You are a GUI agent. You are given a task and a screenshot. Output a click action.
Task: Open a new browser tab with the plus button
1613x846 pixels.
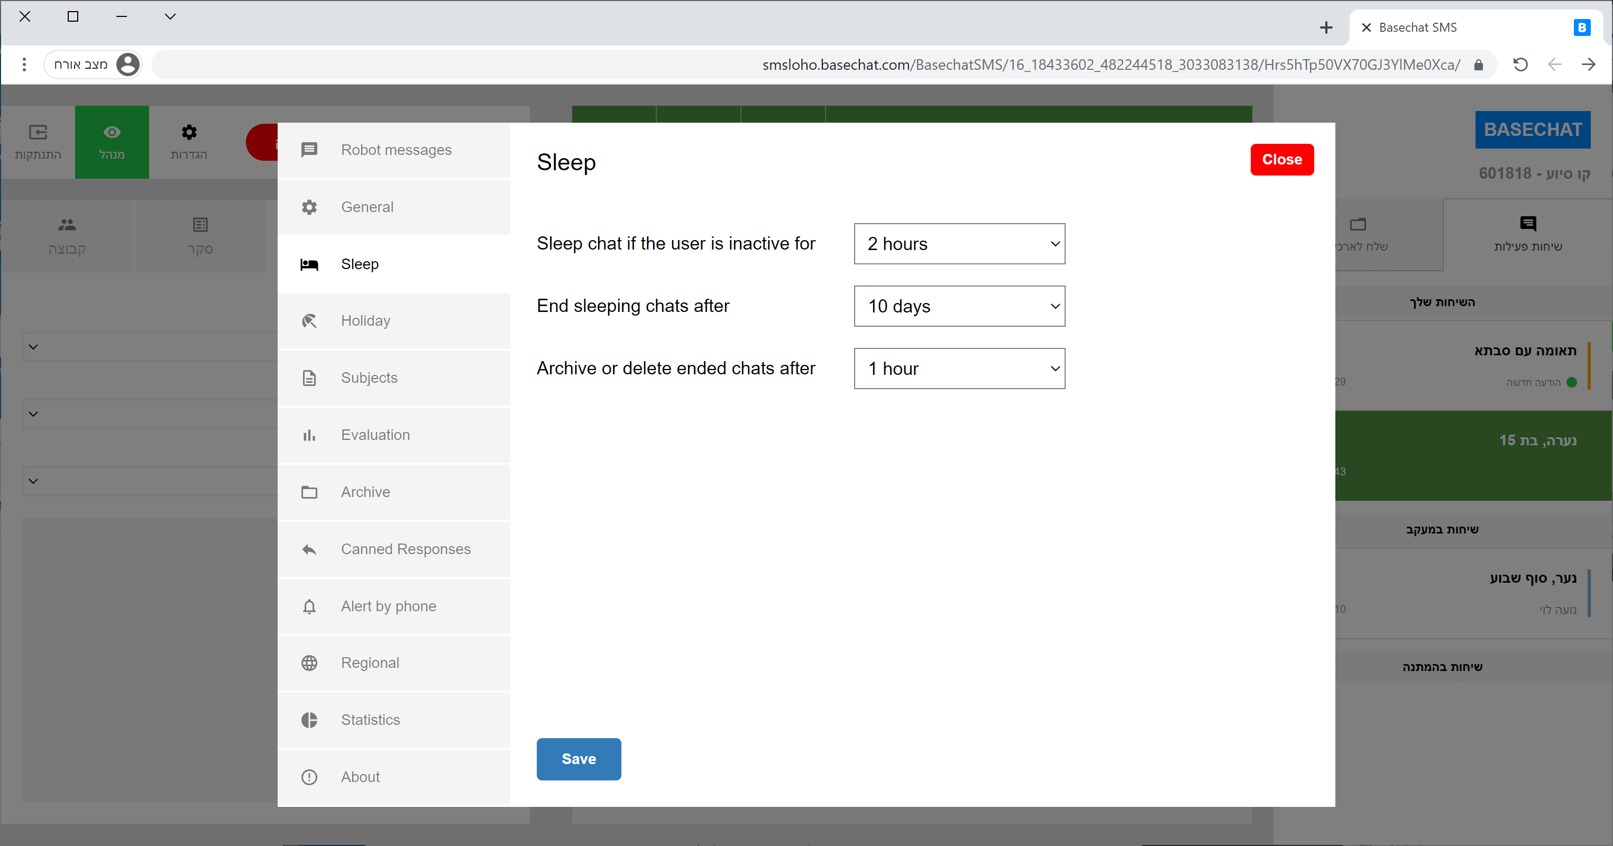[x=1326, y=27]
